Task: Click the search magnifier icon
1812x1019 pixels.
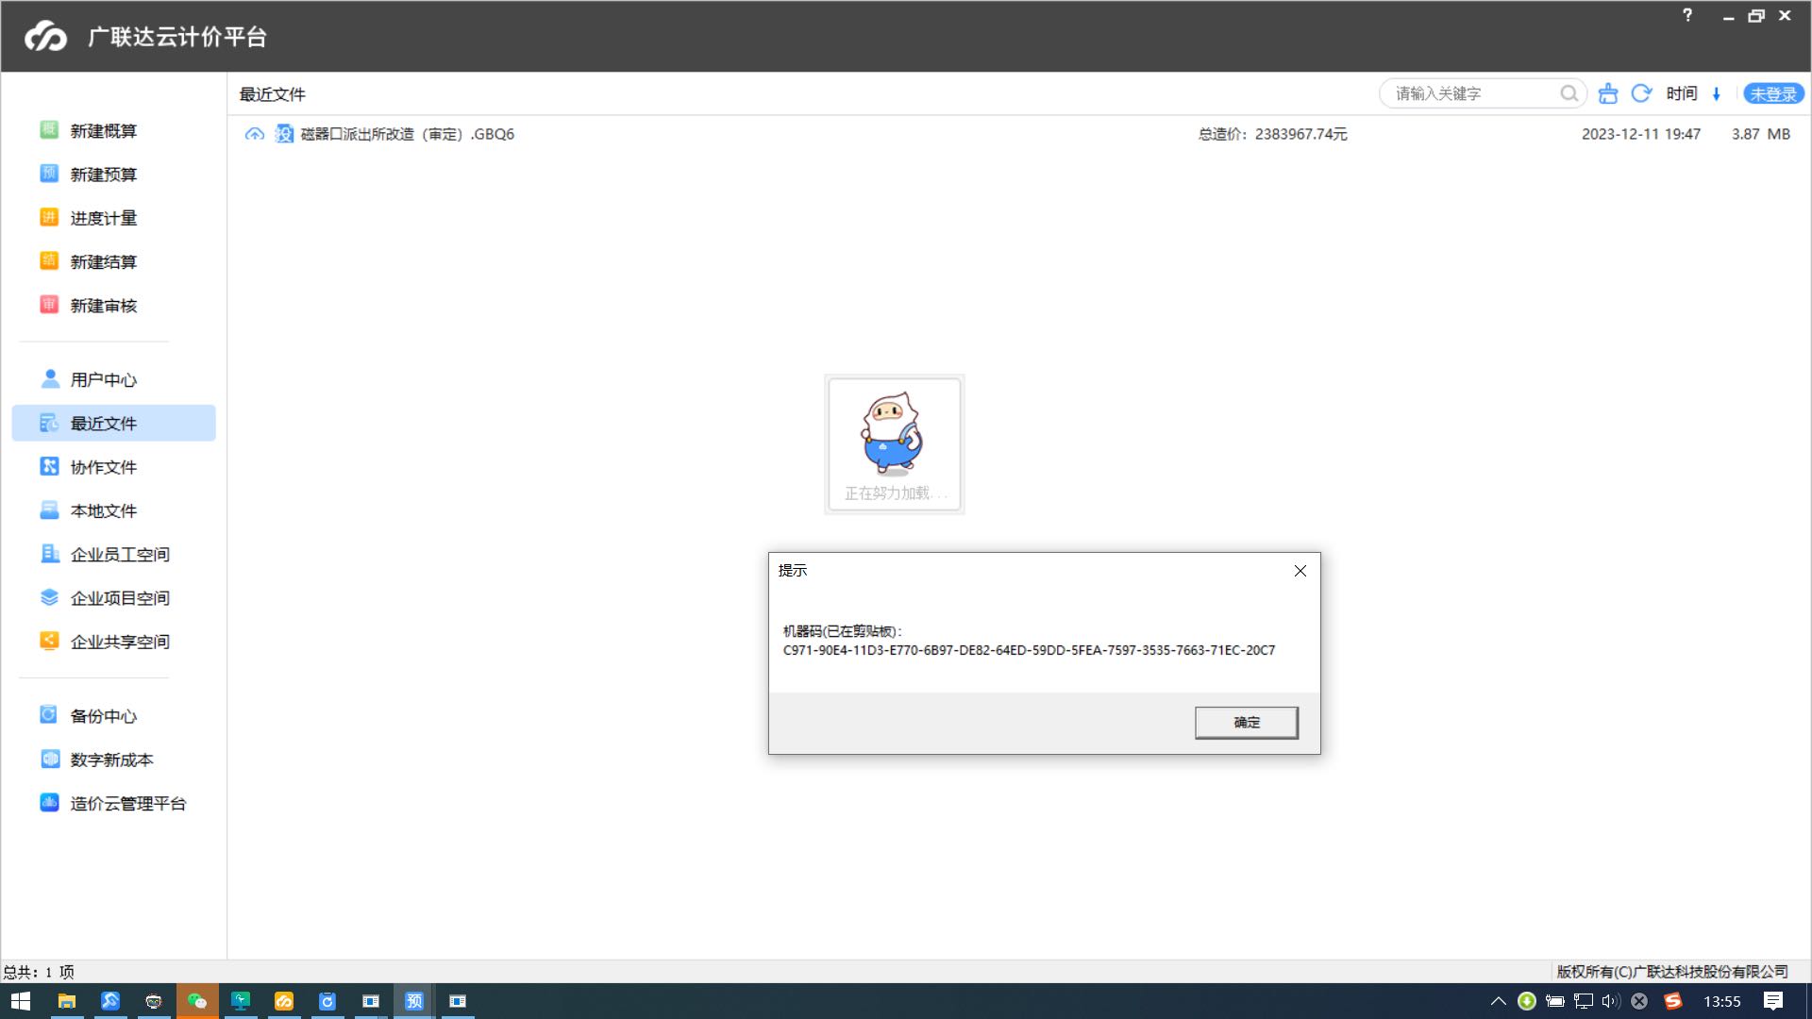Action: [x=1568, y=93]
